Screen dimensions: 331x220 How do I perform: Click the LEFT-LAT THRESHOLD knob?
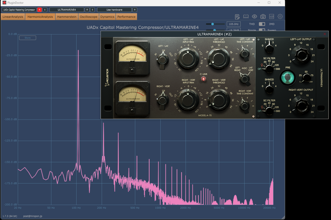(x=219, y=58)
